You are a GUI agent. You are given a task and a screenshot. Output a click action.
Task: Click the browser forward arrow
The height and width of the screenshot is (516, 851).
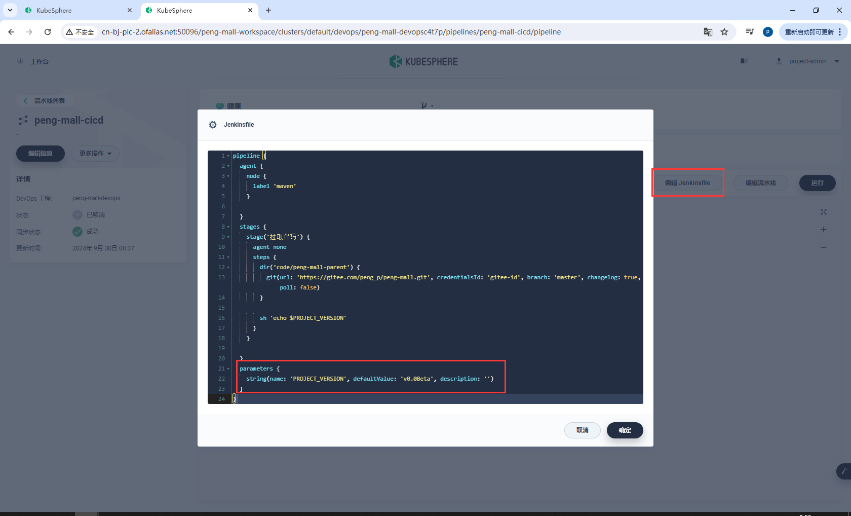(x=29, y=32)
